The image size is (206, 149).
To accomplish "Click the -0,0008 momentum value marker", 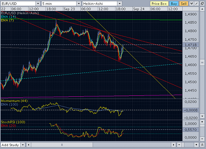I will [x=191, y=110].
